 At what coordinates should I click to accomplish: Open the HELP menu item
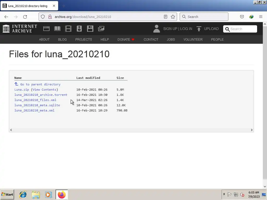[105, 40]
